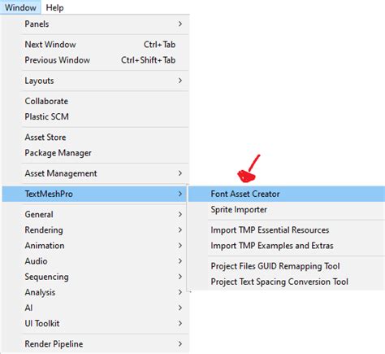Open the Audio submenu entry
Screen dimensions: 385x354
click(95, 261)
